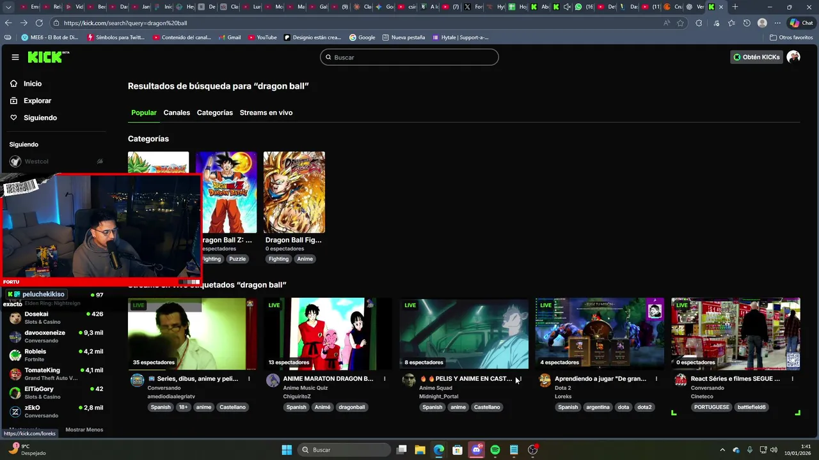Focus the Buscar search field

coord(409,57)
